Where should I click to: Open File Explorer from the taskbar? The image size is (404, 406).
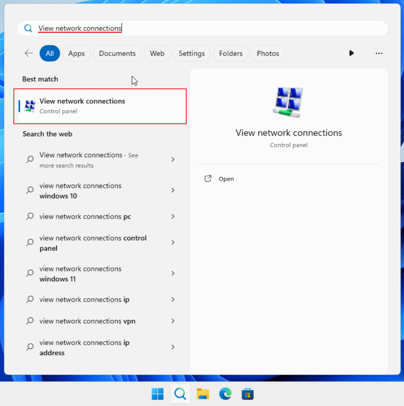[203, 394]
